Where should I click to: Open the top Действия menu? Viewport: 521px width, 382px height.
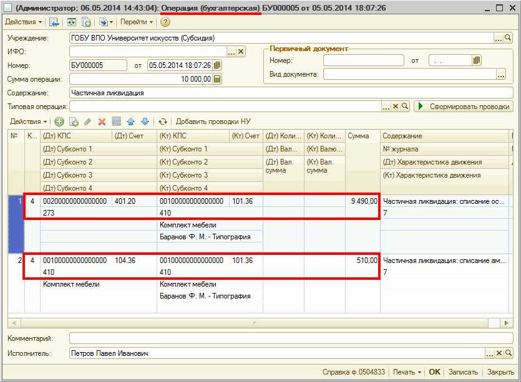click(23, 22)
